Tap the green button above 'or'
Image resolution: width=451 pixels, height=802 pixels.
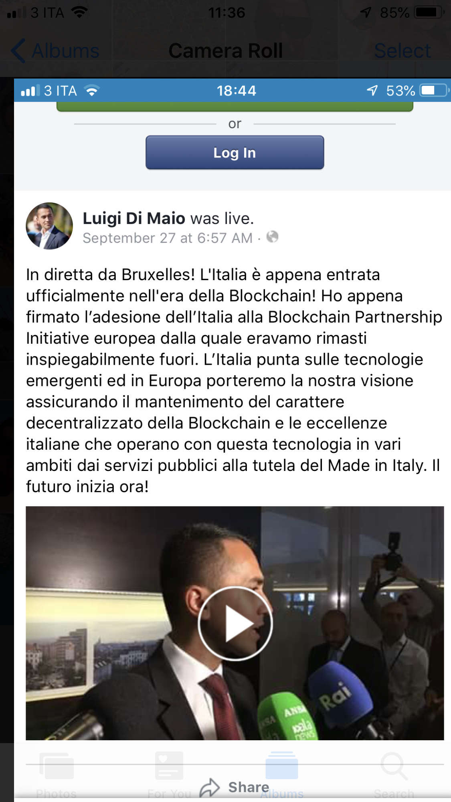235,107
